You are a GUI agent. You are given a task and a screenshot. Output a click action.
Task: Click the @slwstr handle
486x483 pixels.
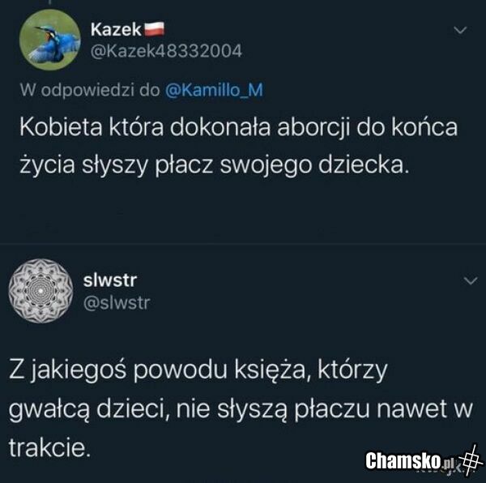coord(117,303)
